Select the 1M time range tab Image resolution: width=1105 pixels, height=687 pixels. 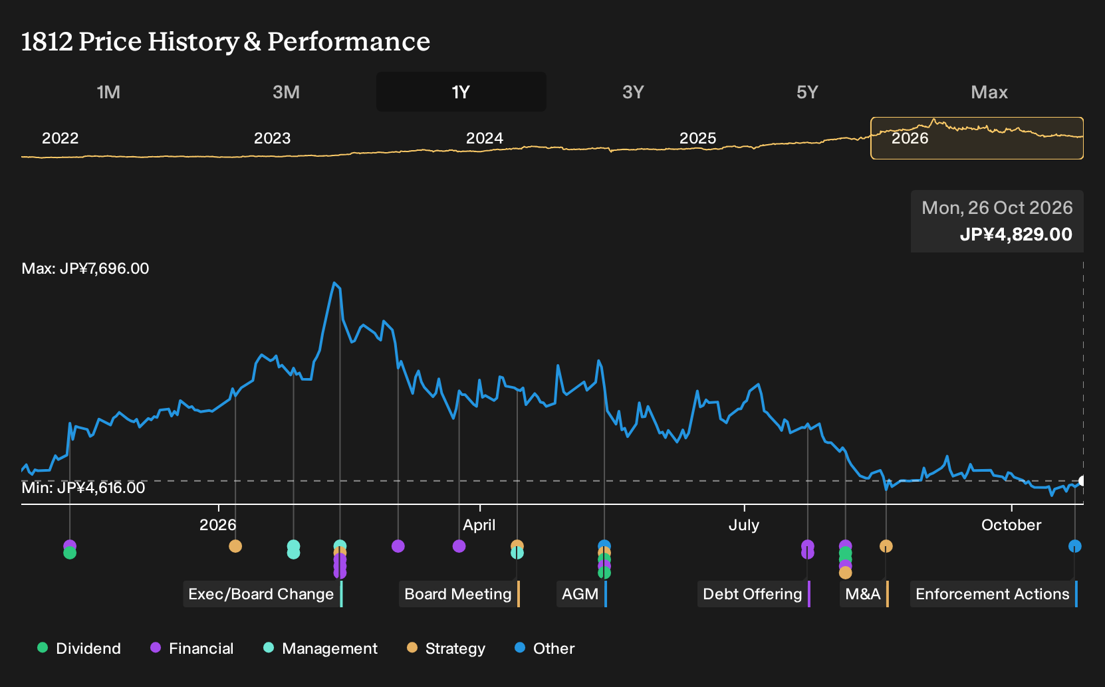coord(108,92)
